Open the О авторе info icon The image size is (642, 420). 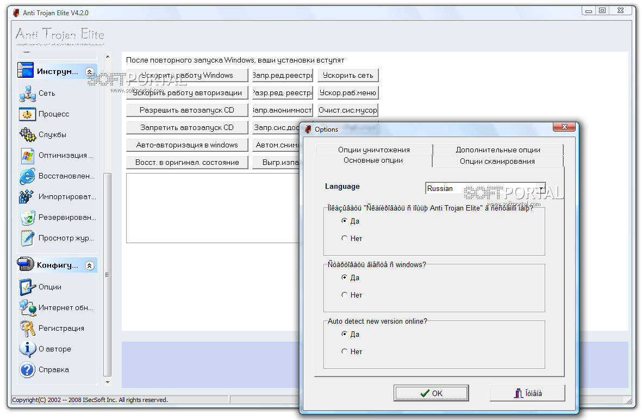tap(27, 349)
